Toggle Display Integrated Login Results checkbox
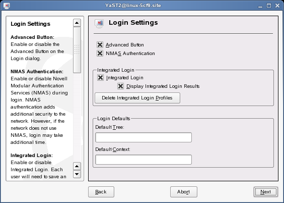The height and width of the screenshot is (203, 284). pos(120,86)
